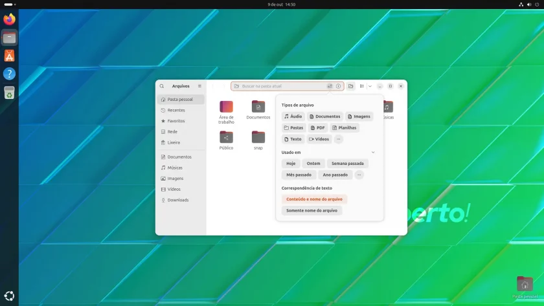
Task: Click the Files app icon in the dock
Action: [9, 38]
